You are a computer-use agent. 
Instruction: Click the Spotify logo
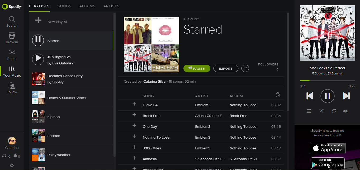[x=12, y=7]
